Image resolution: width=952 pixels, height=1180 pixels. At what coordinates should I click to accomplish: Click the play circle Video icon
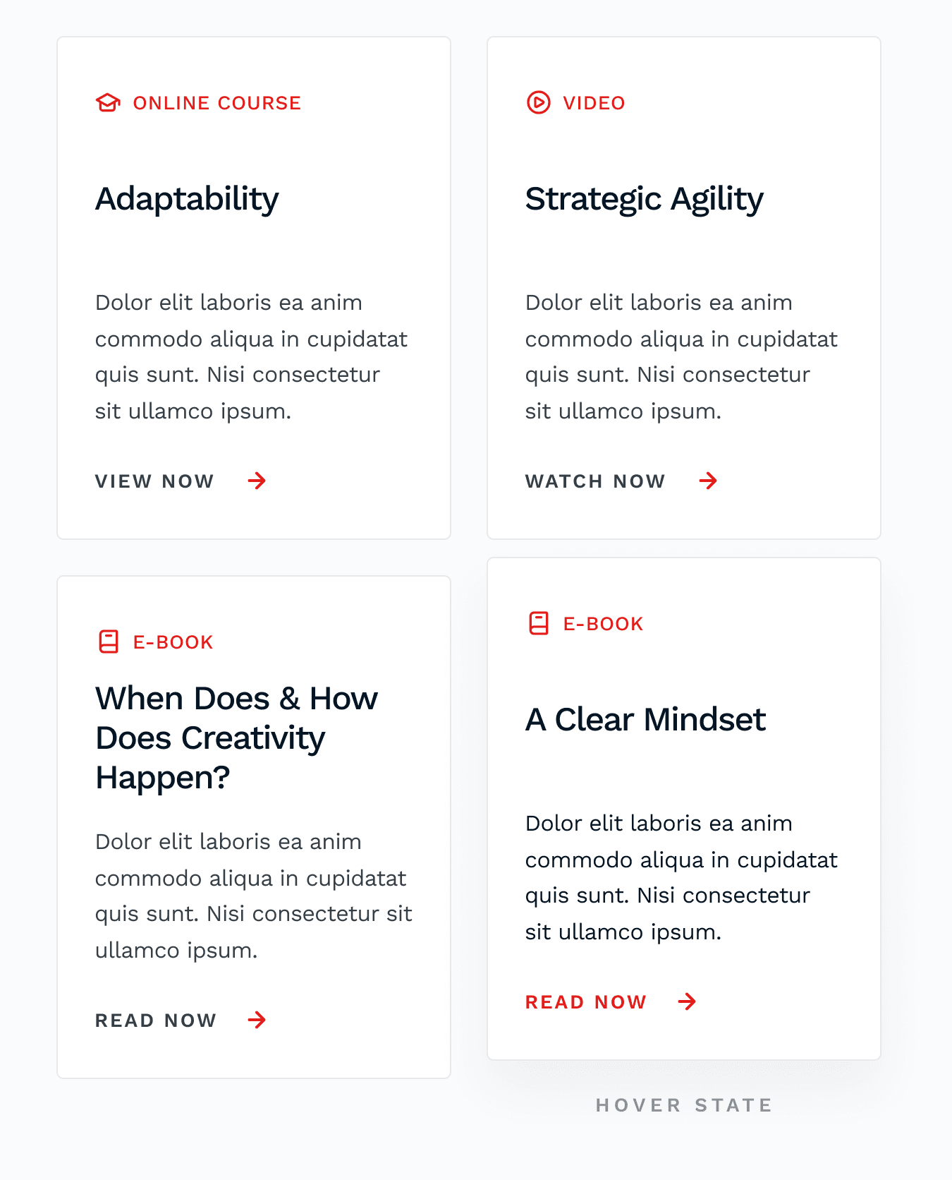point(538,102)
